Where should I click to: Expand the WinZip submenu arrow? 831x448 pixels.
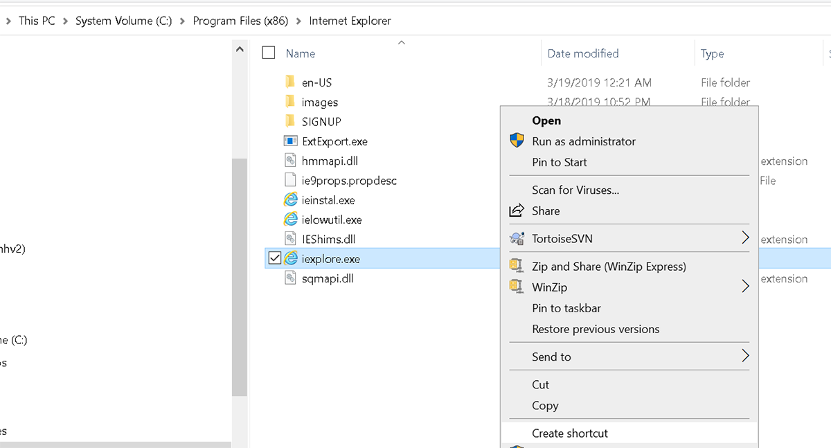pyautogui.click(x=745, y=286)
